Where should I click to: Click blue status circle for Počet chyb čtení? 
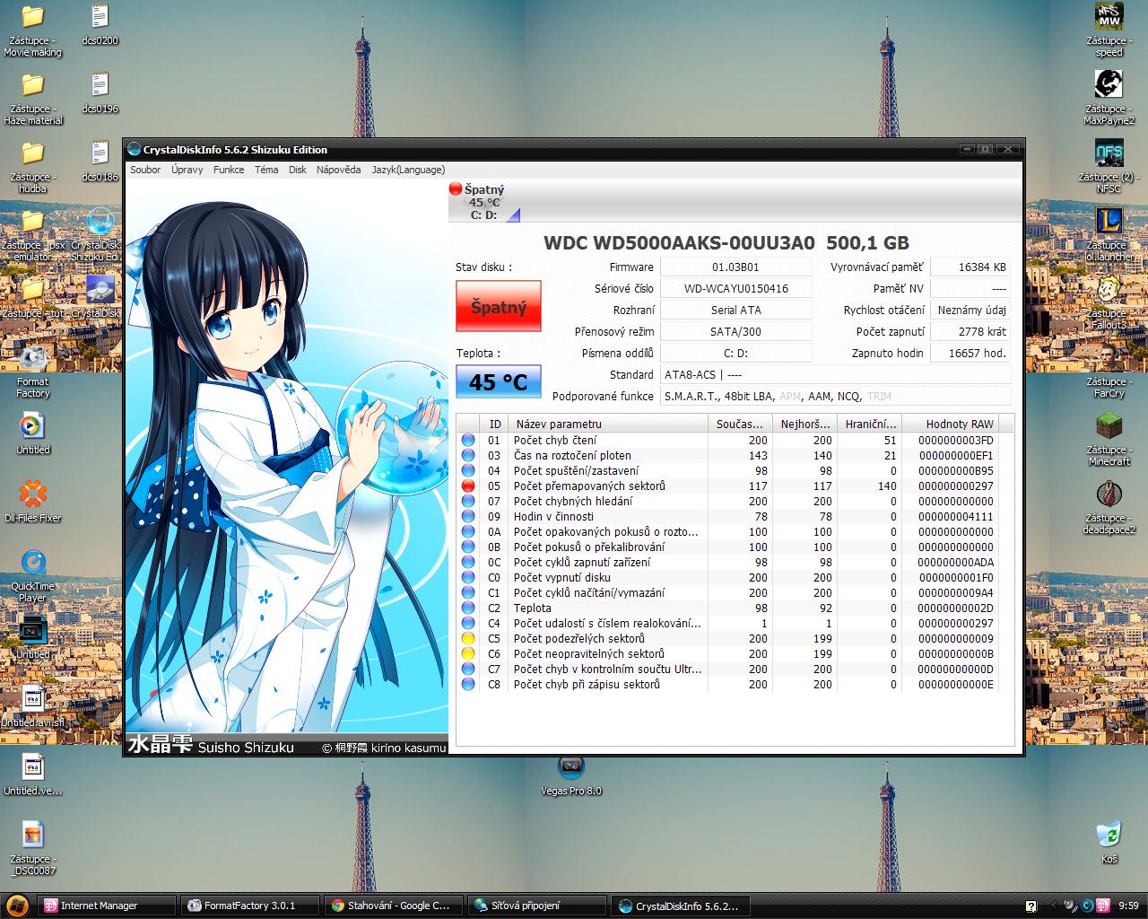click(x=468, y=440)
